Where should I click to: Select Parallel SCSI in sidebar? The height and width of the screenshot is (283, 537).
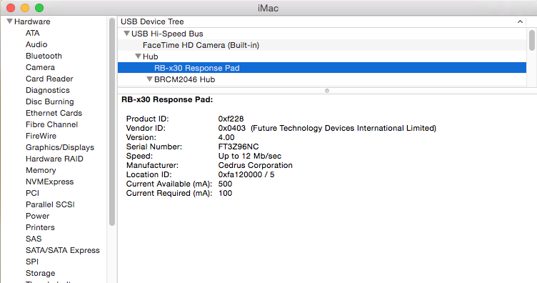coord(50,204)
